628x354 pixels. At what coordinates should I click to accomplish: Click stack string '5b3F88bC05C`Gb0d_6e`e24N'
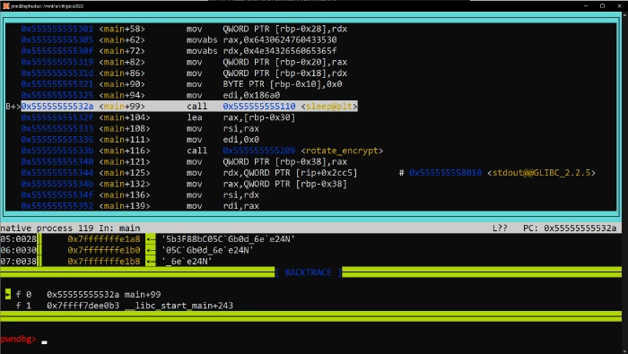pyautogui.click(x=228, y=239)
